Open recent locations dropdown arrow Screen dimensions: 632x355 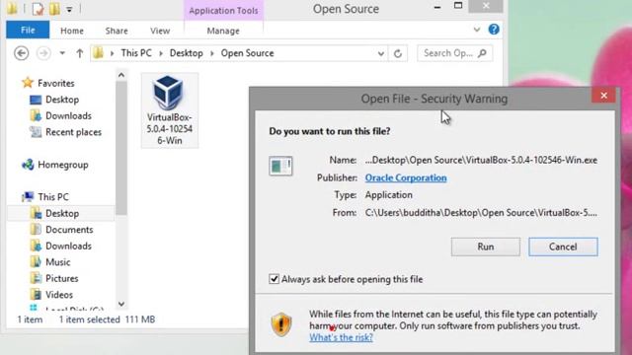62,53
